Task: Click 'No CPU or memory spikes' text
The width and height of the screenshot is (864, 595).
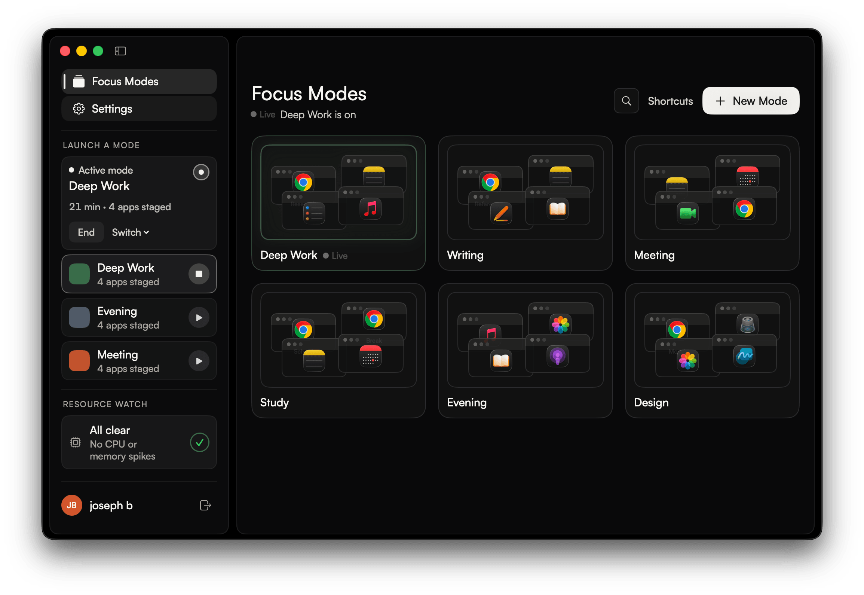Action: coord(122,450)
